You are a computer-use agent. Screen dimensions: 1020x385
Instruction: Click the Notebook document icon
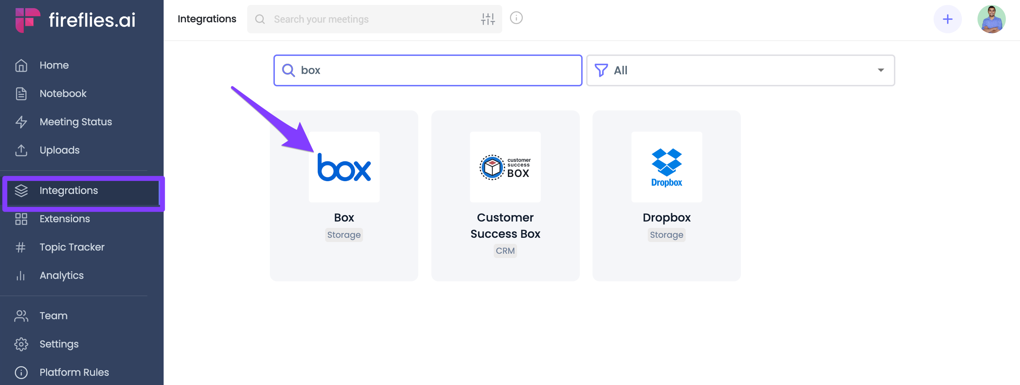click(x=21, y=94)
